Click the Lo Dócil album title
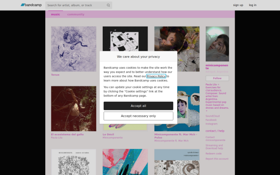280x175 pixels. [108, 134]
